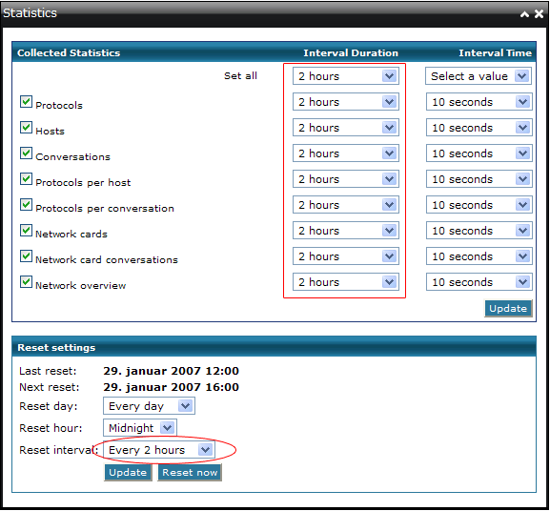Click Update in Collected Statistics section
This screenshot has height=511, width=550.
click(508, 308)
